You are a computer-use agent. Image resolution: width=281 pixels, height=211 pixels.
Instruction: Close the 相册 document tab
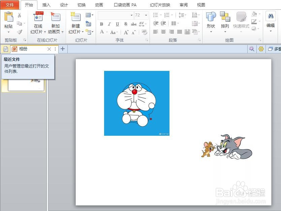pyautogui.click(x=49, y=49)
